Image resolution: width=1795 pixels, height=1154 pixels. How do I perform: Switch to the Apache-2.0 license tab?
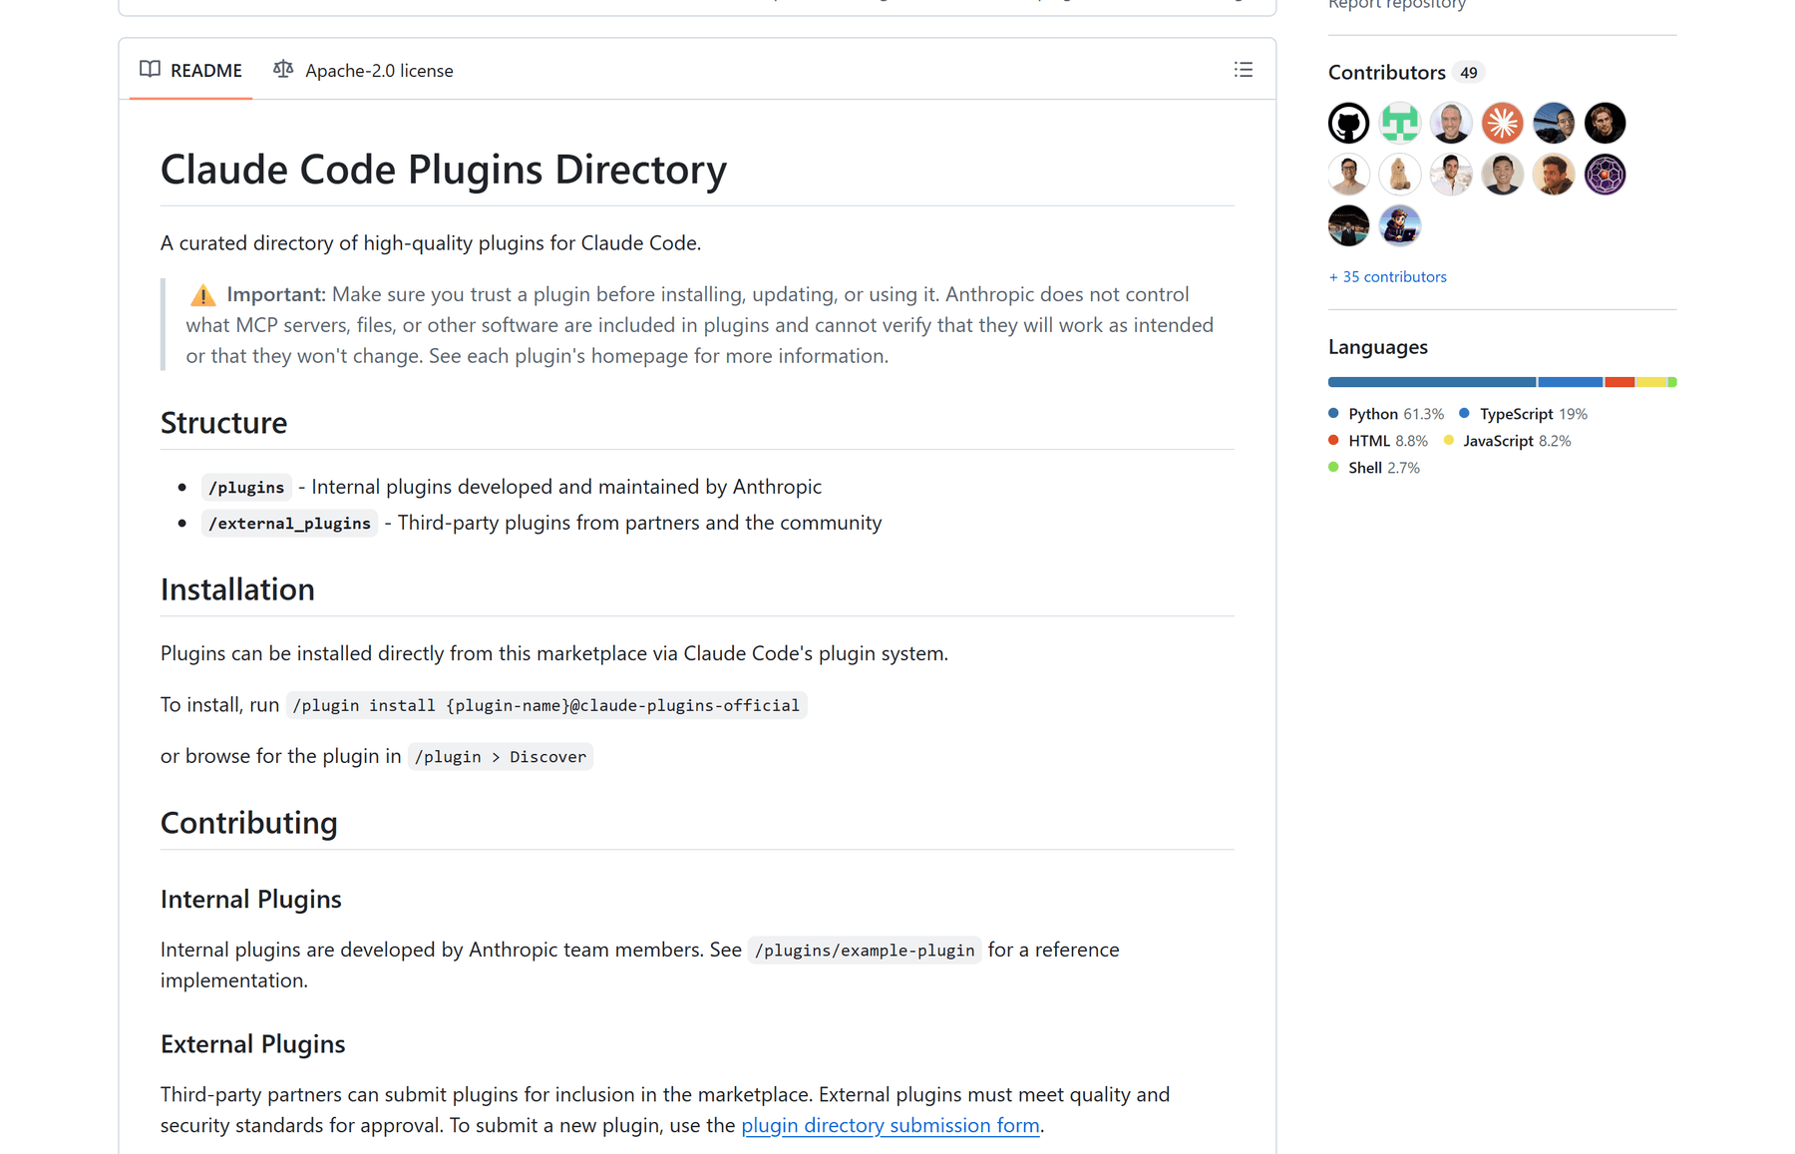363,70
